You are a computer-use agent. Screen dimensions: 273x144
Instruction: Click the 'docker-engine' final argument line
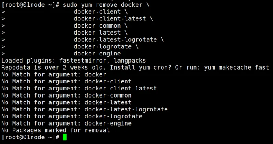point(97,54)
